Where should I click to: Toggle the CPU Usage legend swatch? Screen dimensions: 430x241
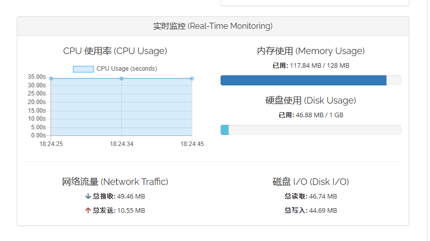point(83,69)
